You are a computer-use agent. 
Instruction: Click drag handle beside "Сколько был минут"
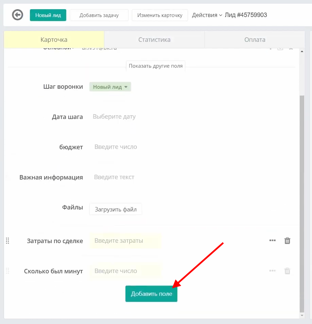pyautogui.click(x=7, y=271)
